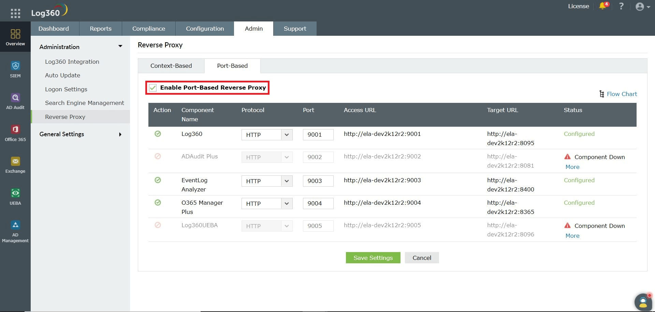Screen dimensions: 655x312
Task: Select the AD Audit sidebar icon
Action: [15, 100]
